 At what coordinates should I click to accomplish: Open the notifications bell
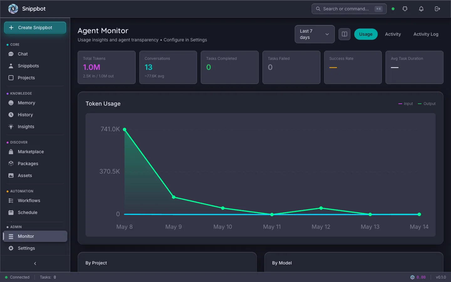tap(421, 9)
